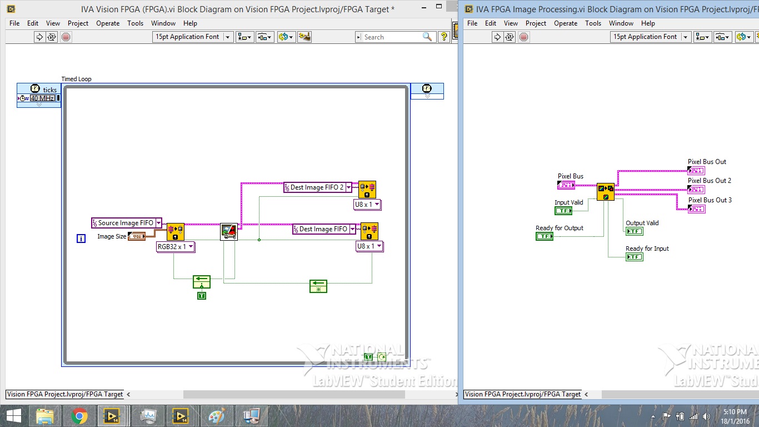Abort execution in Image Processing window
Image resolution: width=759 pixels, height=427 pixels.
pyautogui.click(x=524, y=37)
